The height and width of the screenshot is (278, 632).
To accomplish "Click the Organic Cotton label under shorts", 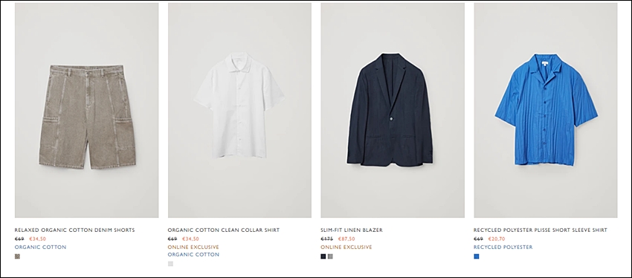I will 40,247.
